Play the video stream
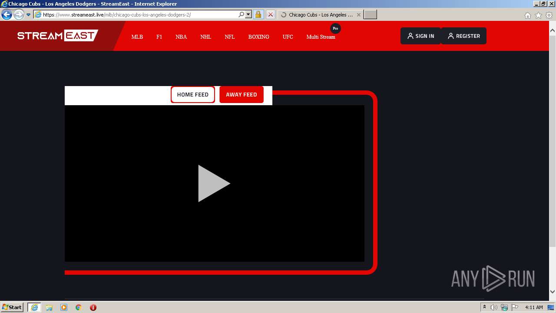The image size is (556, 313). (214, 183)
